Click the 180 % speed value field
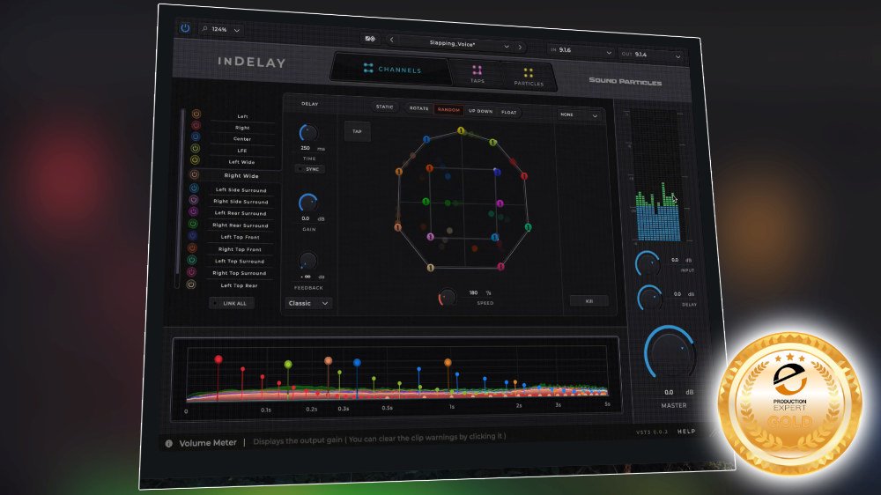881x495 pixels. pos(474,292)
